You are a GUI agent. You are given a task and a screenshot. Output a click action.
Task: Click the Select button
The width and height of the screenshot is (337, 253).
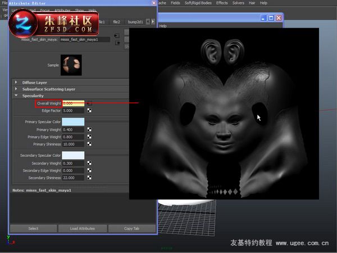click(33, 228)
